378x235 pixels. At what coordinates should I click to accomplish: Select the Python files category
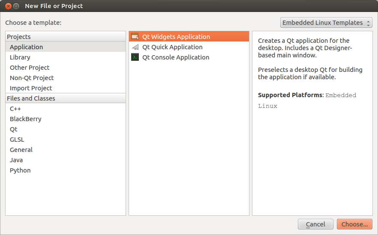(66, 170)
